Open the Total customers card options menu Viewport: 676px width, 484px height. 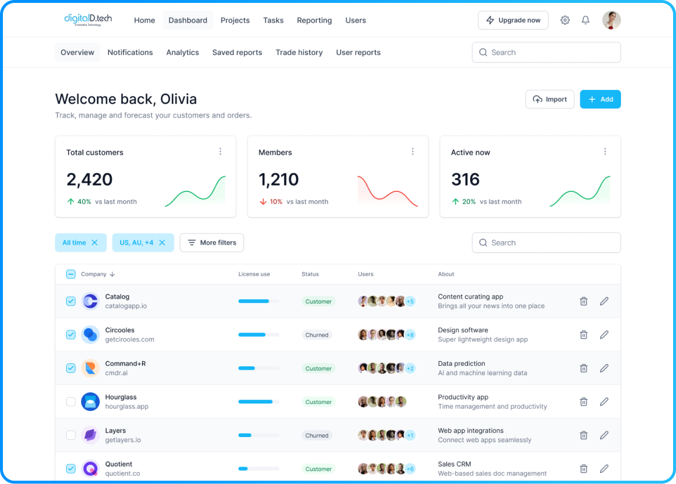(220, 152)
